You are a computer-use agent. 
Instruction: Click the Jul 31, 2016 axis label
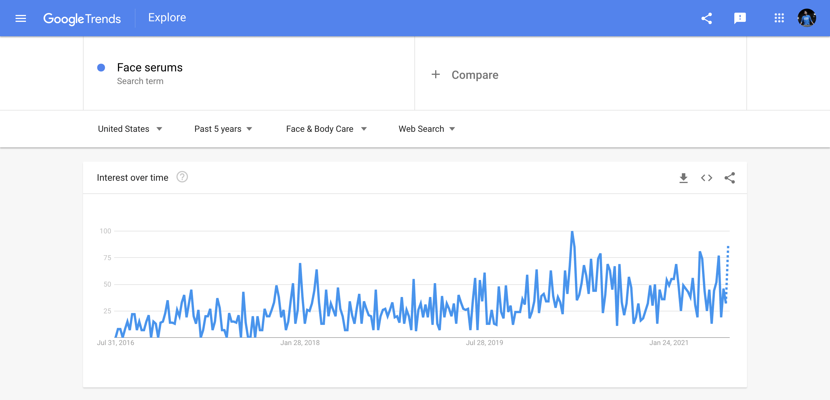(x=115, y=343)
